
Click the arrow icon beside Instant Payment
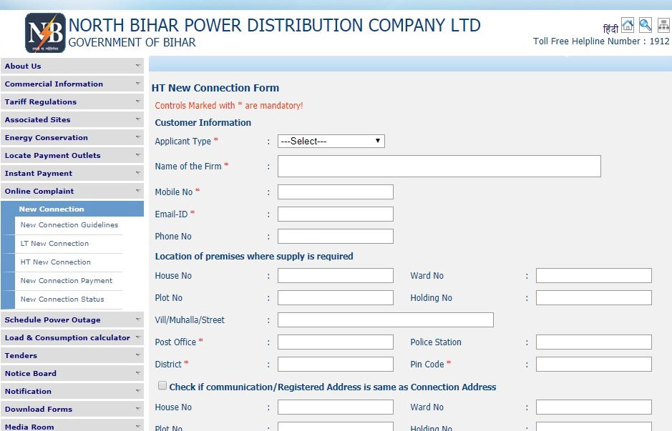137,173
